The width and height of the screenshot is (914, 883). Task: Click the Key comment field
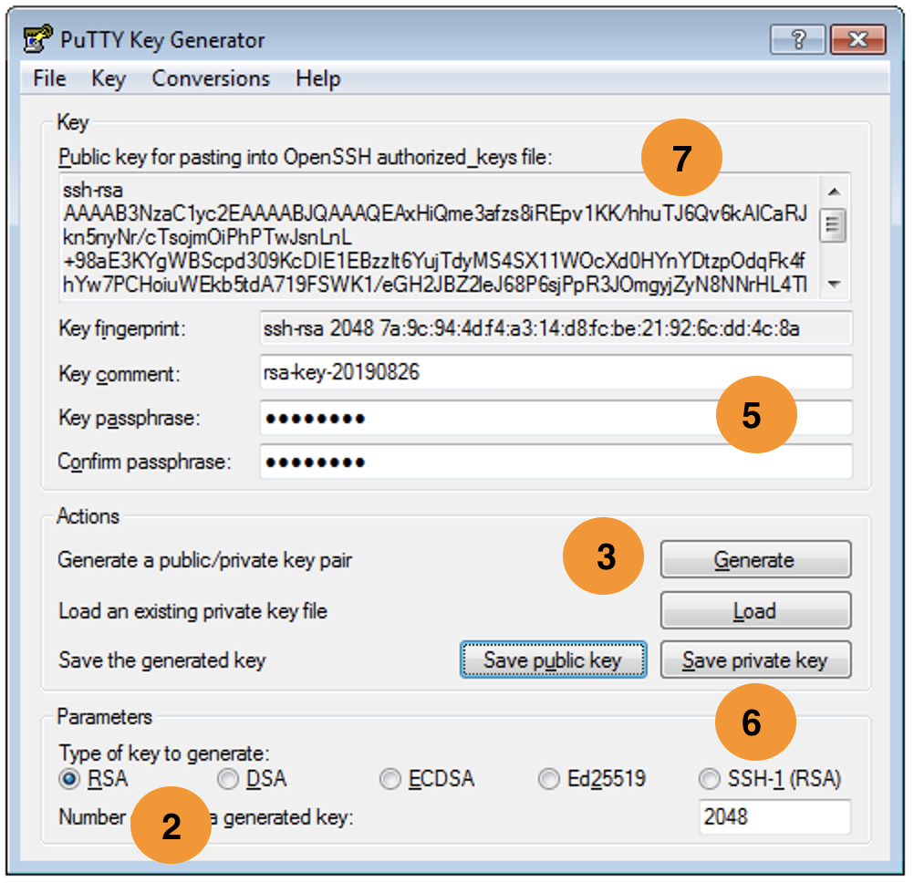(556, 372)
